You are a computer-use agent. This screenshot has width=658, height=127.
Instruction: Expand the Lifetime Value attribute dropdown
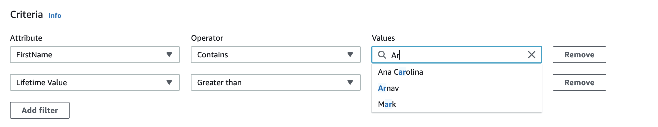[x=89, y=83]
